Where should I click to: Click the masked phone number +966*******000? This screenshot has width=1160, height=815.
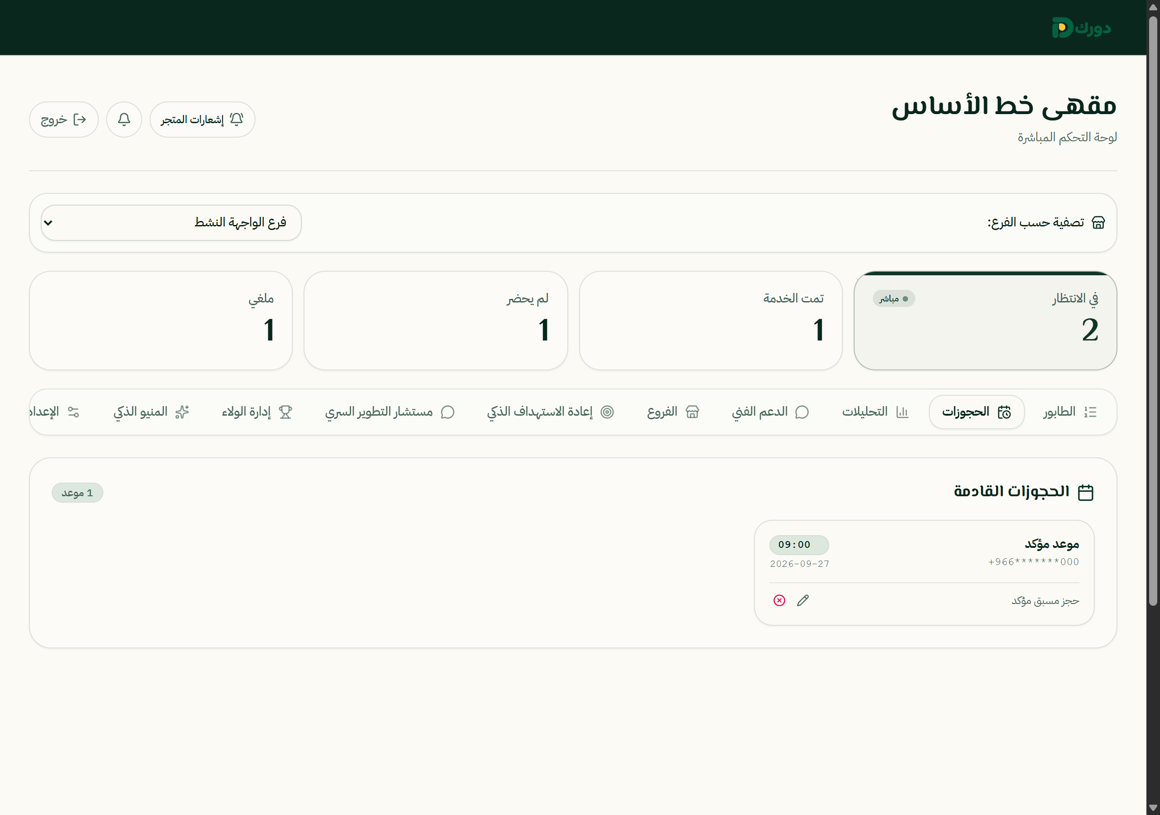tap(1034, 562)
